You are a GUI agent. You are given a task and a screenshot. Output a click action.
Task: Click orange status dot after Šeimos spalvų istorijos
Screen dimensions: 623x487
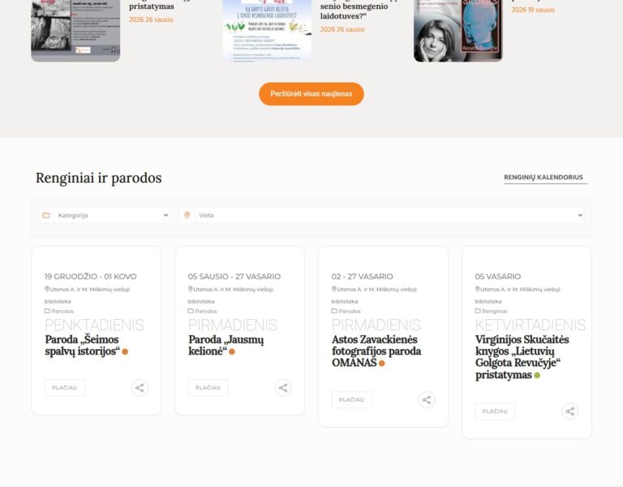click(125, 351)
